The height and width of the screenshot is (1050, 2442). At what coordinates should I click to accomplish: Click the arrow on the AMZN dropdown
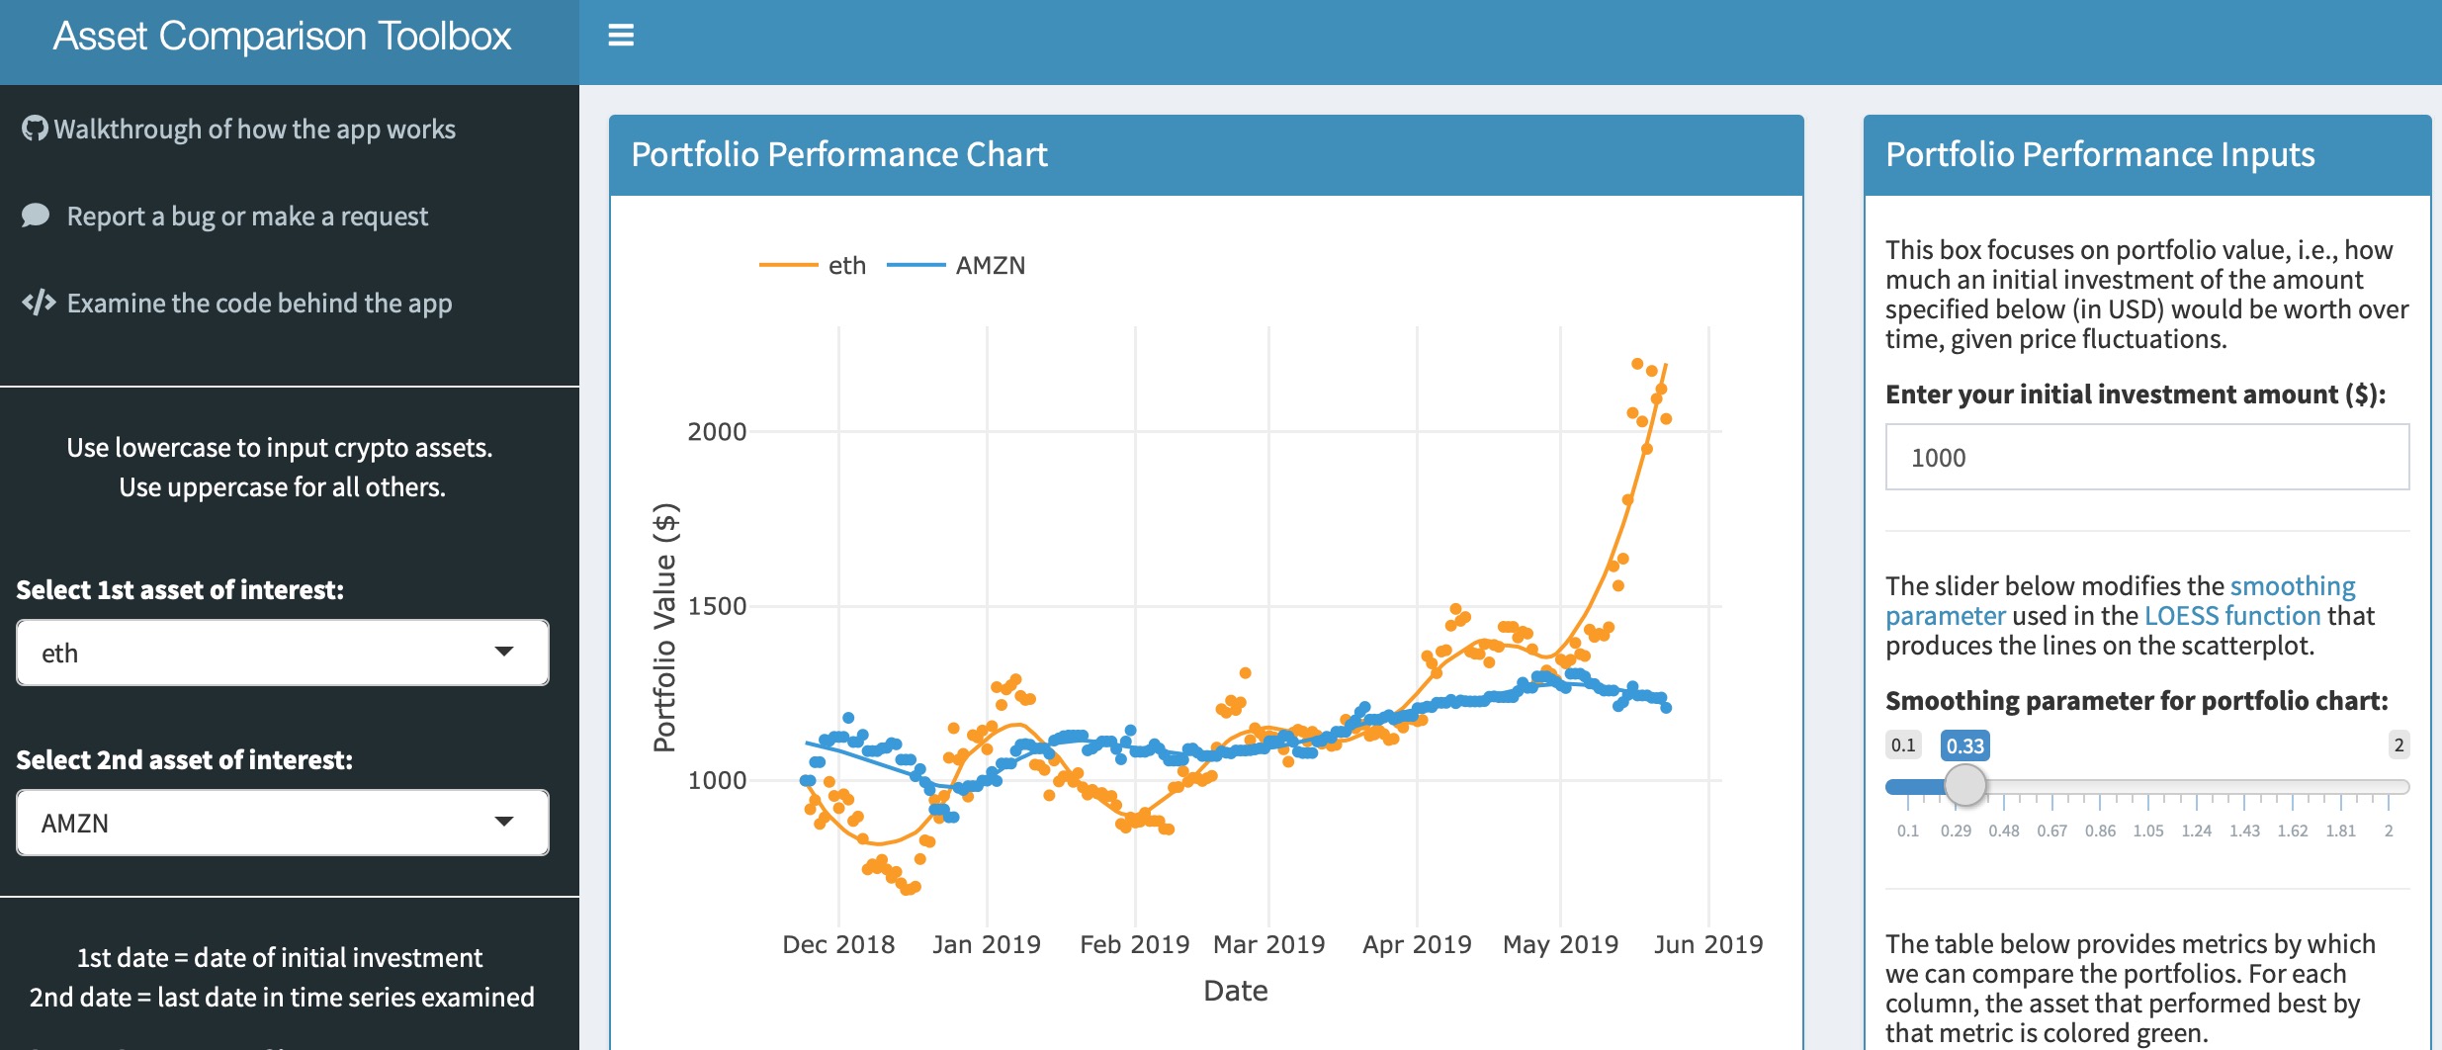coord(504,822)
